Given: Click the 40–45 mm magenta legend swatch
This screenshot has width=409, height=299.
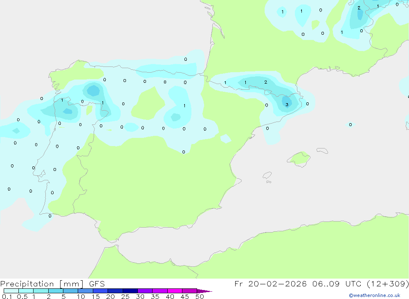Looking at the screenshot, I should click(x=175, y=291).
